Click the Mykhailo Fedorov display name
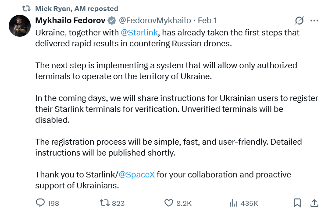Viewport: 328px width, 215px height. tap(70, 21)
